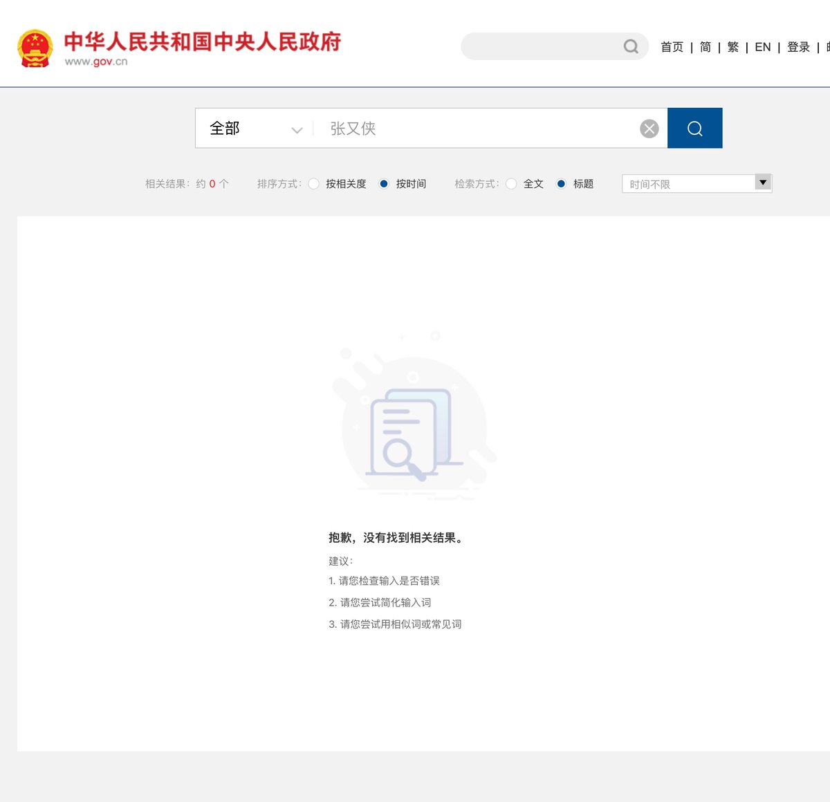Clear the search query using the X icon
830x802 pixels.
(x=649, y=128)
